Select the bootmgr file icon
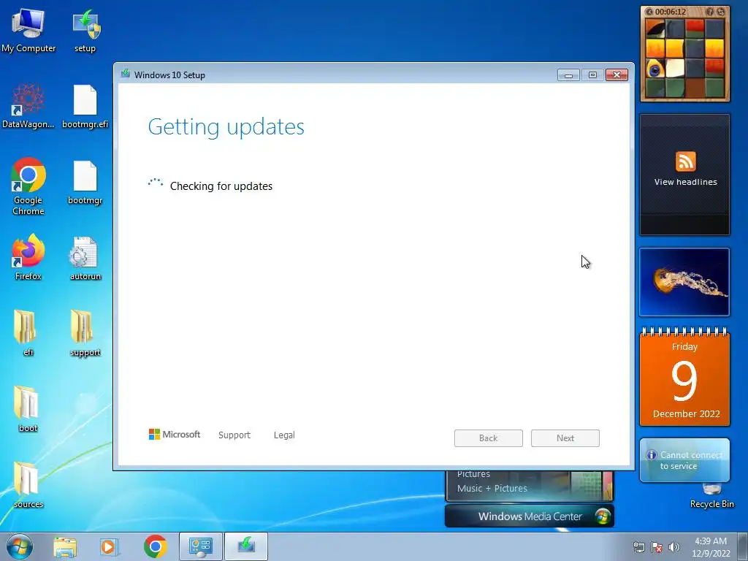 [85, 182]
